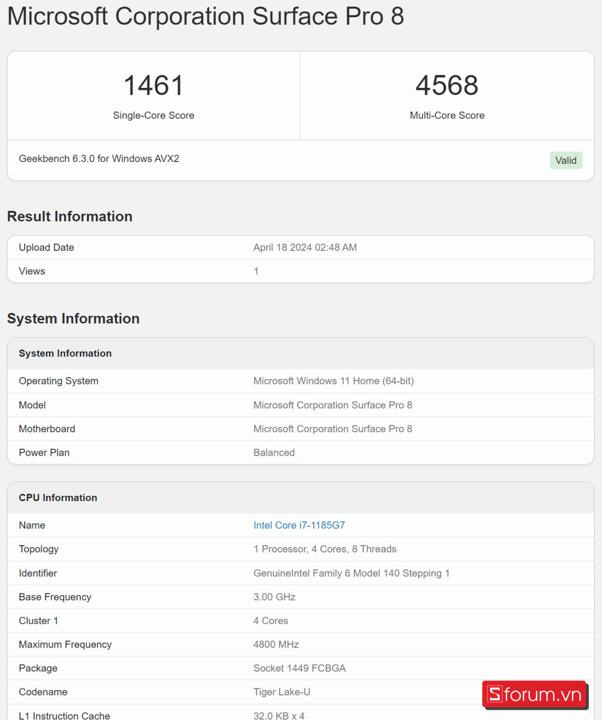Screen dimensions: 602x720
Task: Select the page title Surface Pro 8 heading
Action: pos(206,17)
